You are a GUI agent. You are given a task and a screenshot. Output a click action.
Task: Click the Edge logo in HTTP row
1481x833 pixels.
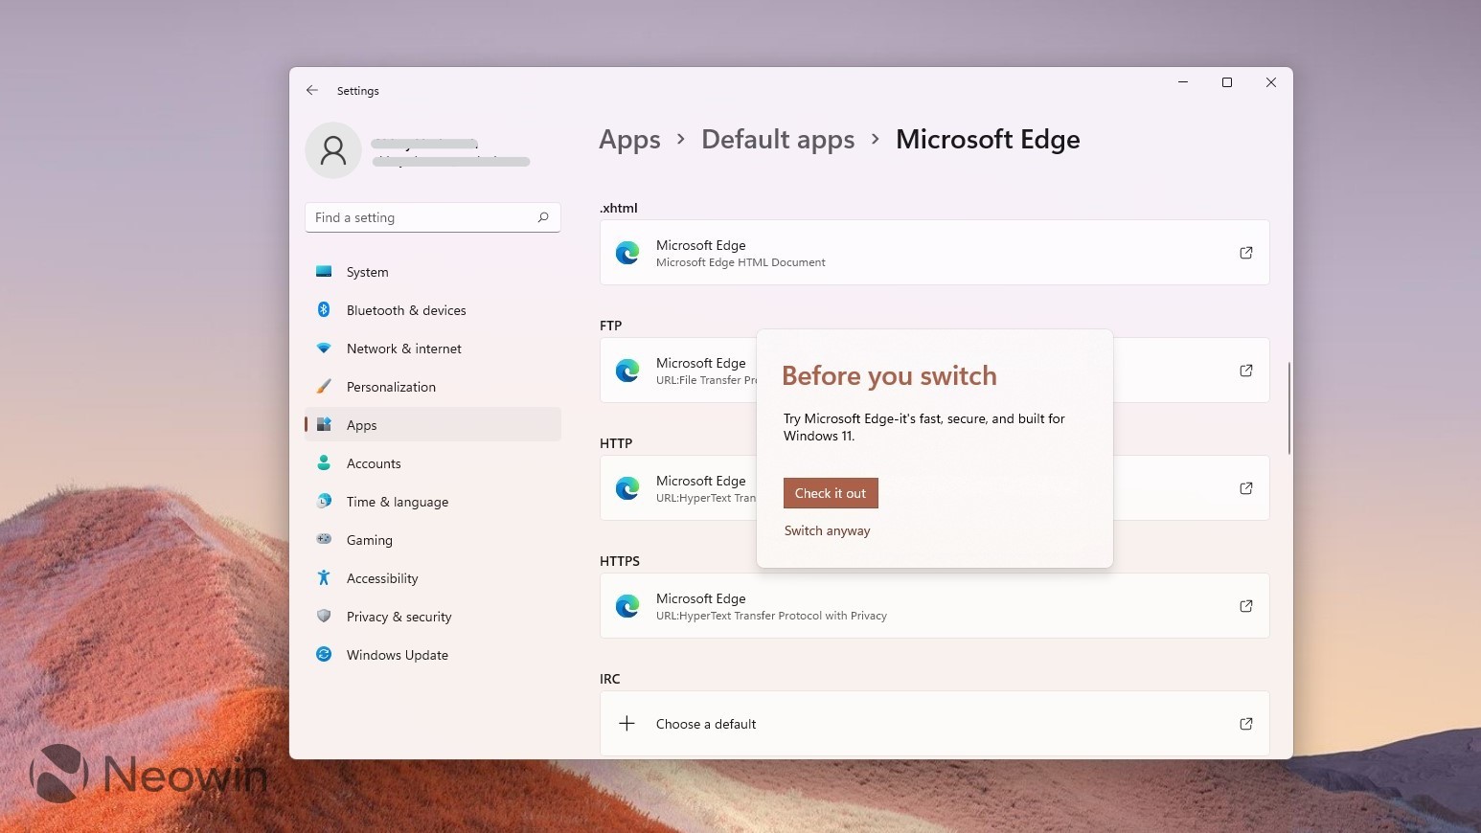click(x=627, y=488)
